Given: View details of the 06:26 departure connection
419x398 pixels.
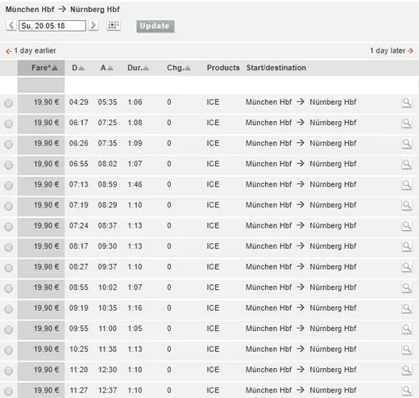Looking at the screenshot, I should (407, 144).
